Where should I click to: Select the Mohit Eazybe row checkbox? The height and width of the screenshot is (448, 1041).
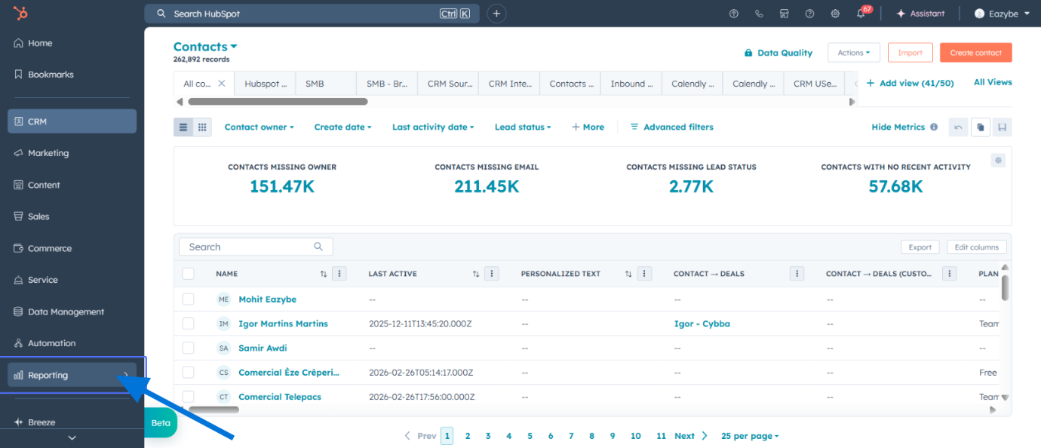click(x=188, y=299)
